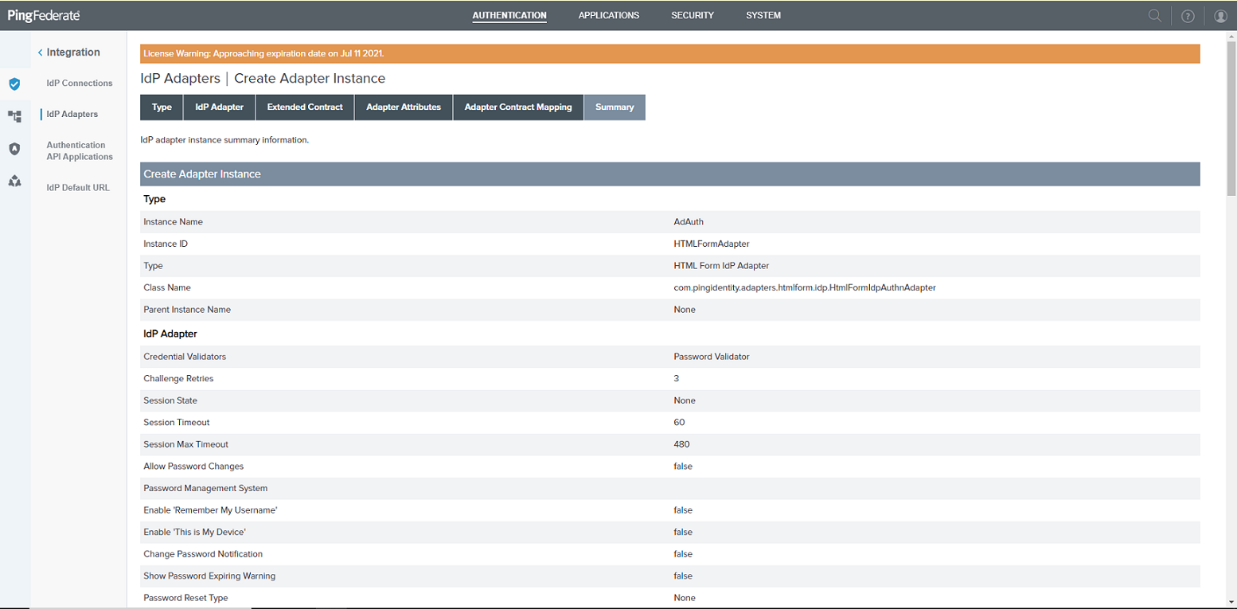Open the help question mark icon
Image resolution: width=1237 pixels, height=609 pixels.
click(x=1188, y=15)
